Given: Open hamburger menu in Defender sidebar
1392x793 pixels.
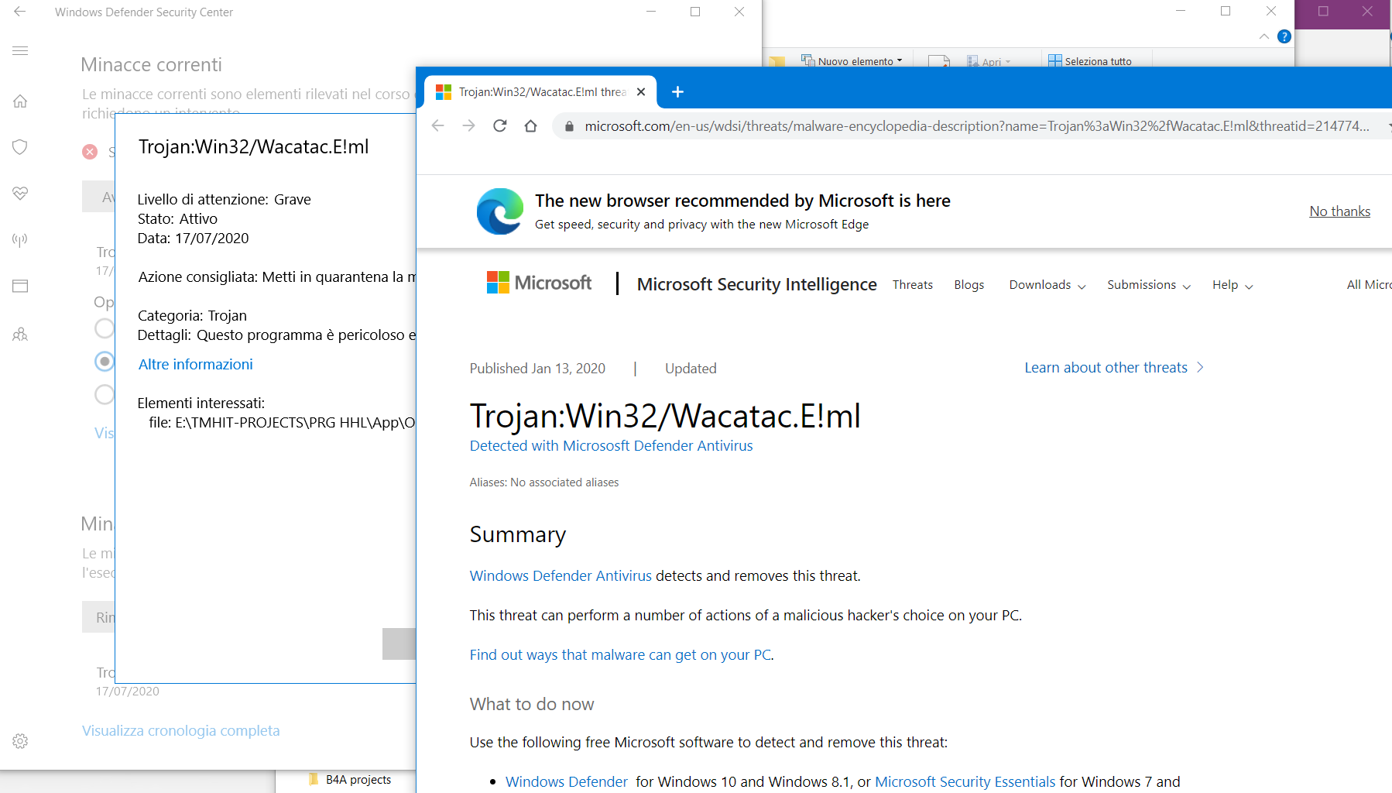Looking at the screenshot, I should [20, 51].
